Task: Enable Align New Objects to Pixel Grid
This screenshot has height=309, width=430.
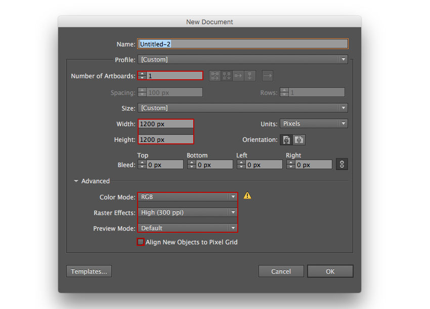Action: [141, 242]
